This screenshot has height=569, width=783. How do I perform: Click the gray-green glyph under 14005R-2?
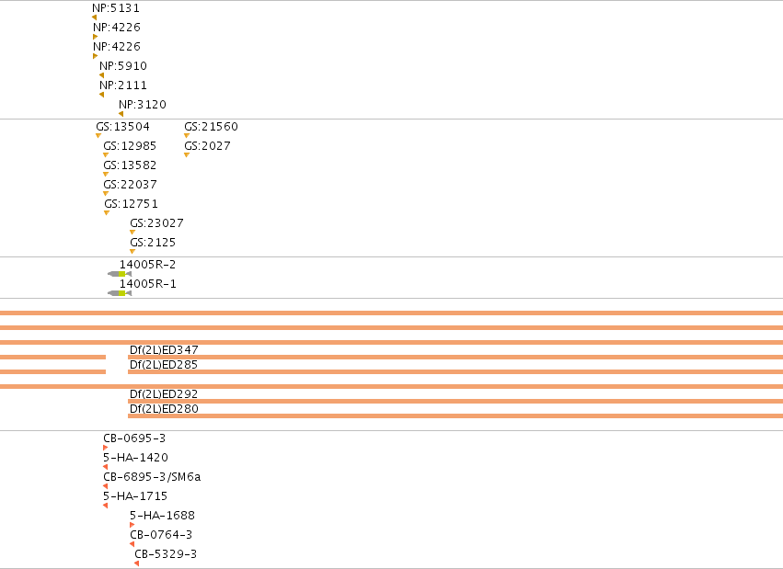point(120,274)
